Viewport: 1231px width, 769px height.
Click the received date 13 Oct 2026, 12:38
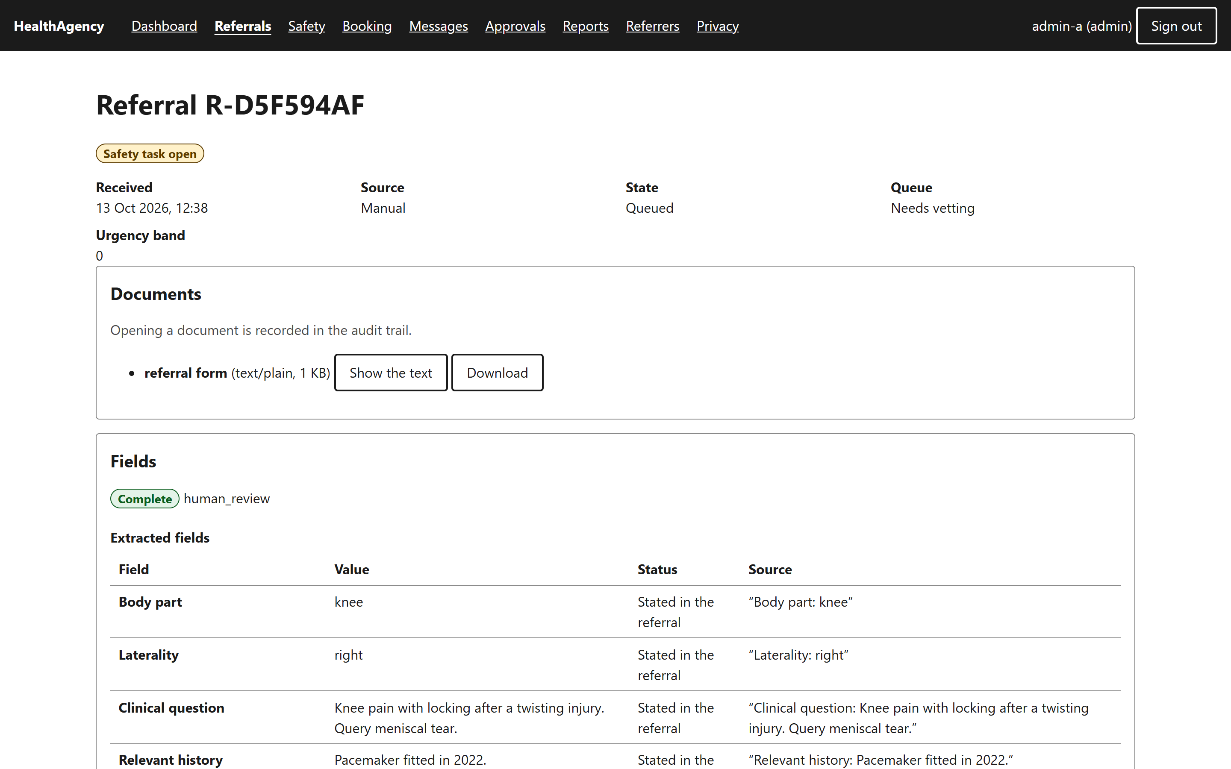152,208
